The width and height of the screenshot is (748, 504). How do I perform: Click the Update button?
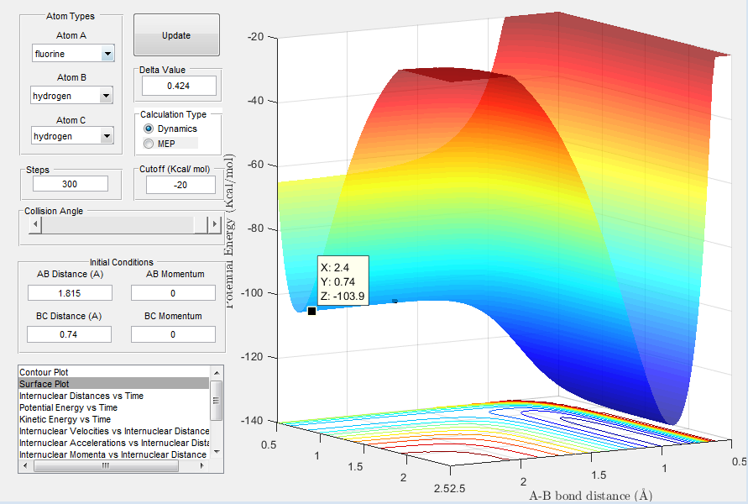[x=176, y=34]
